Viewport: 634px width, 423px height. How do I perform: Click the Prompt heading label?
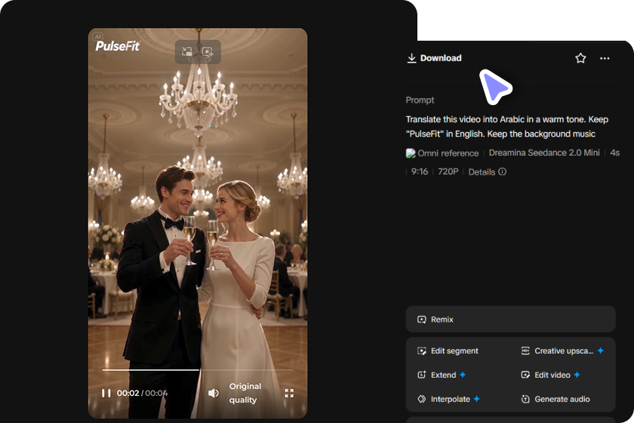(420, 100)
